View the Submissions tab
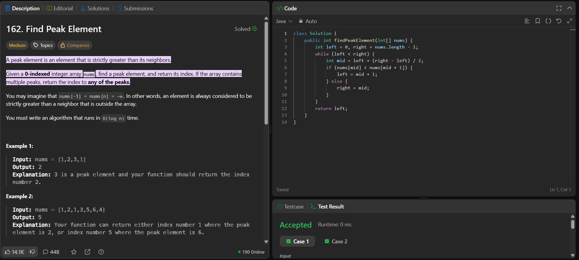 pos(135,8)
